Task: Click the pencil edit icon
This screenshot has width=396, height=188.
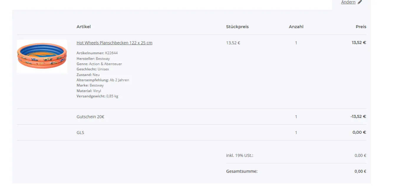Action: click(360, 2)
